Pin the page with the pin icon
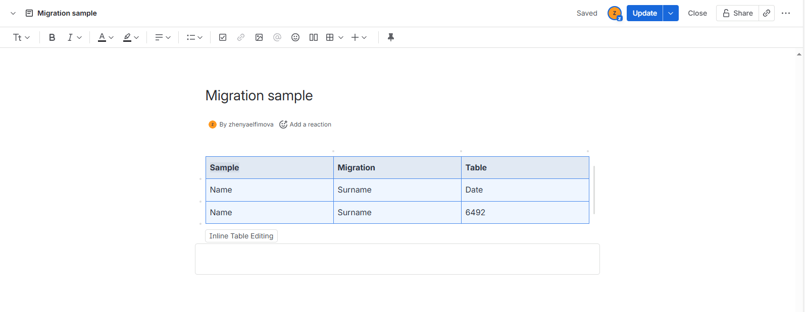This screenshot has width=805, height=312. (390, 37)
